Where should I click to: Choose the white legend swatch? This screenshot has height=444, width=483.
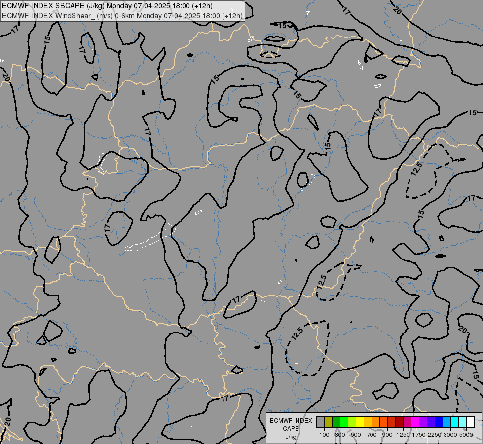click(x=470, y=422)
